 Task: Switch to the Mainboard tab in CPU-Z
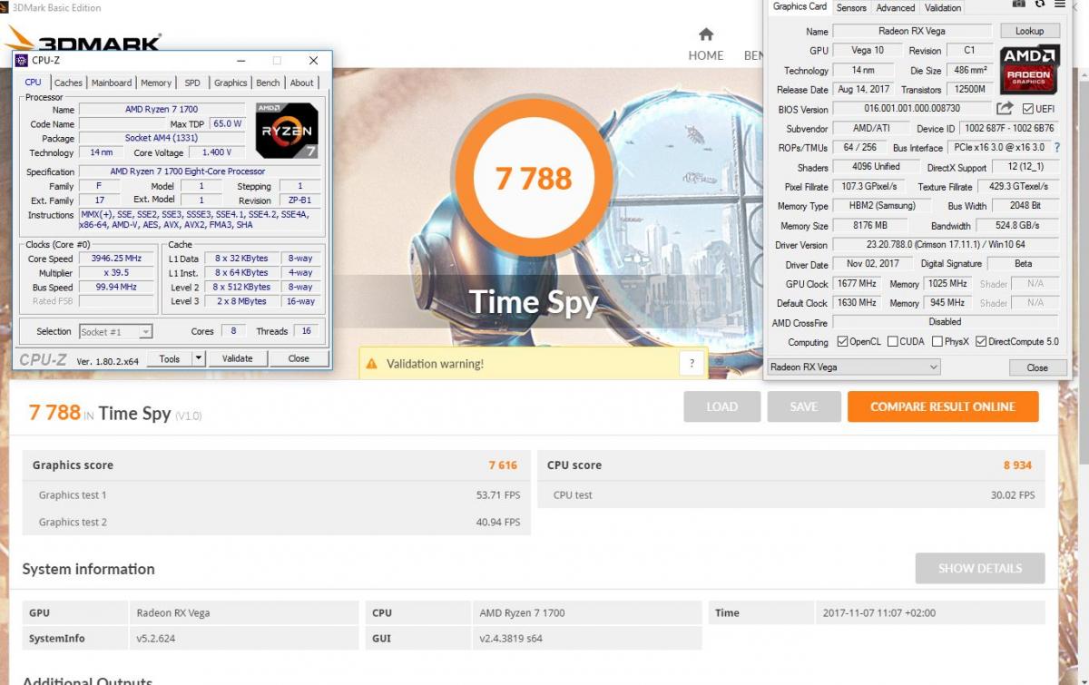tap(112, 83)
